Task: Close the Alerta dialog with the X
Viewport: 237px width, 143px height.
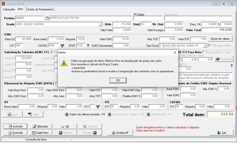Action: pos(175,52)
